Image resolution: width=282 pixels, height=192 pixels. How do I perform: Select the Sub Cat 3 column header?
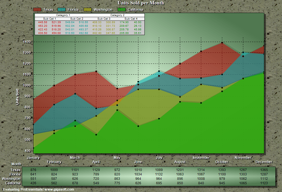(104, 19)
